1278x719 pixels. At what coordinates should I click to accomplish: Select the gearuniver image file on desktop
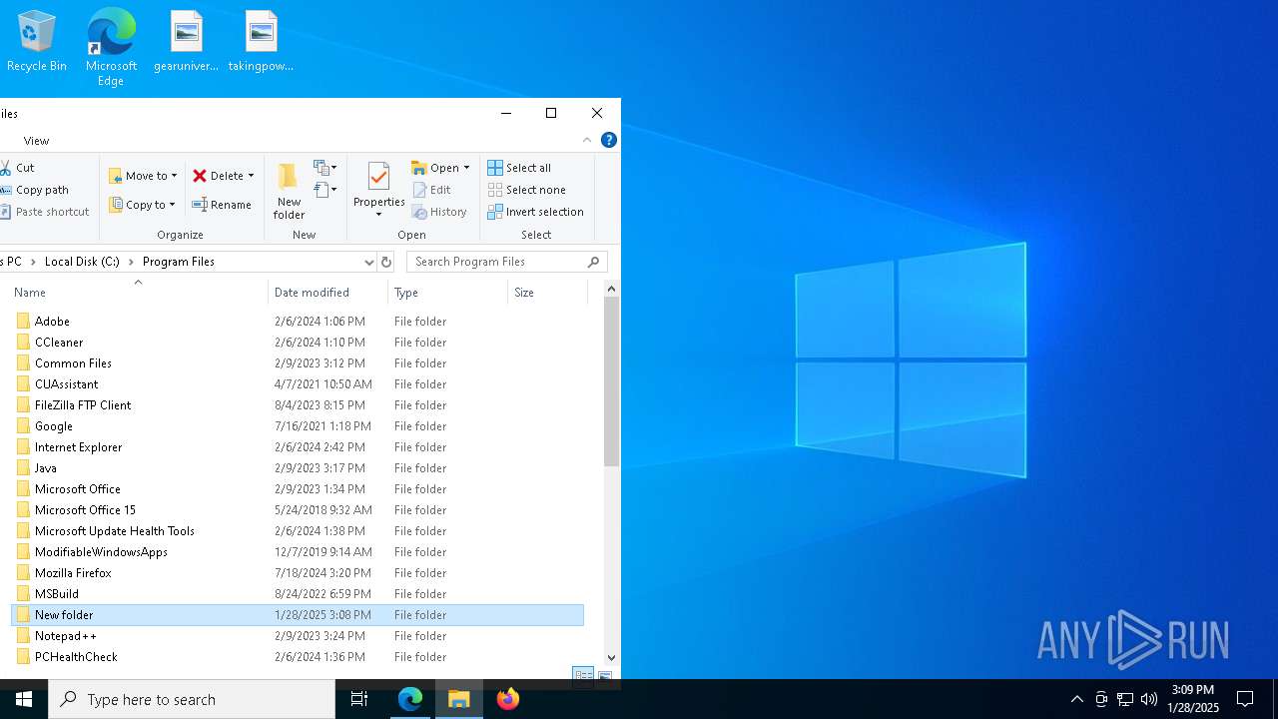click(186, 42)
